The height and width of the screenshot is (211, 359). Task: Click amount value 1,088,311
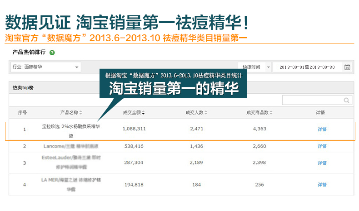134,129
